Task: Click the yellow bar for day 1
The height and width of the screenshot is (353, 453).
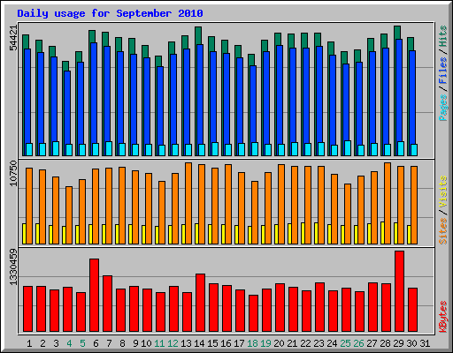Action: pyautogui.click(x=24, y=234)
